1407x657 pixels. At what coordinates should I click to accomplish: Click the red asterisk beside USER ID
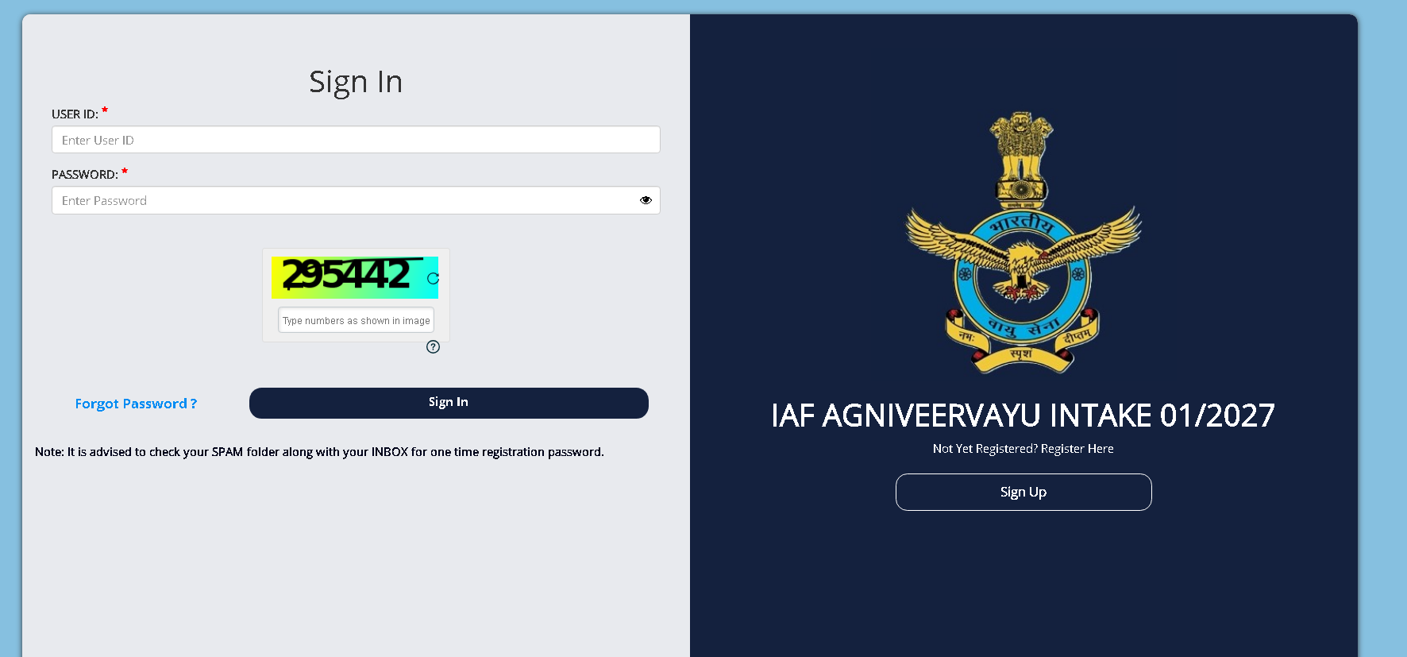(105, 110)
